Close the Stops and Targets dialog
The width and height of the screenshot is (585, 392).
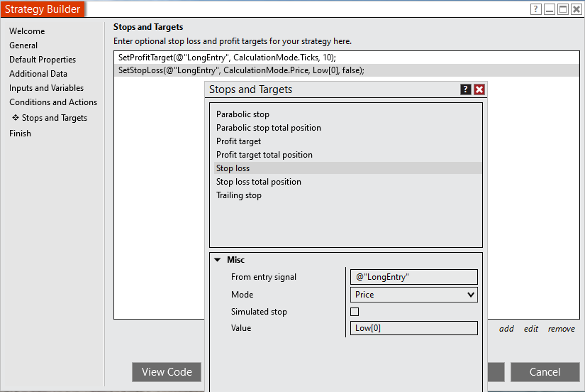point(479,89)
